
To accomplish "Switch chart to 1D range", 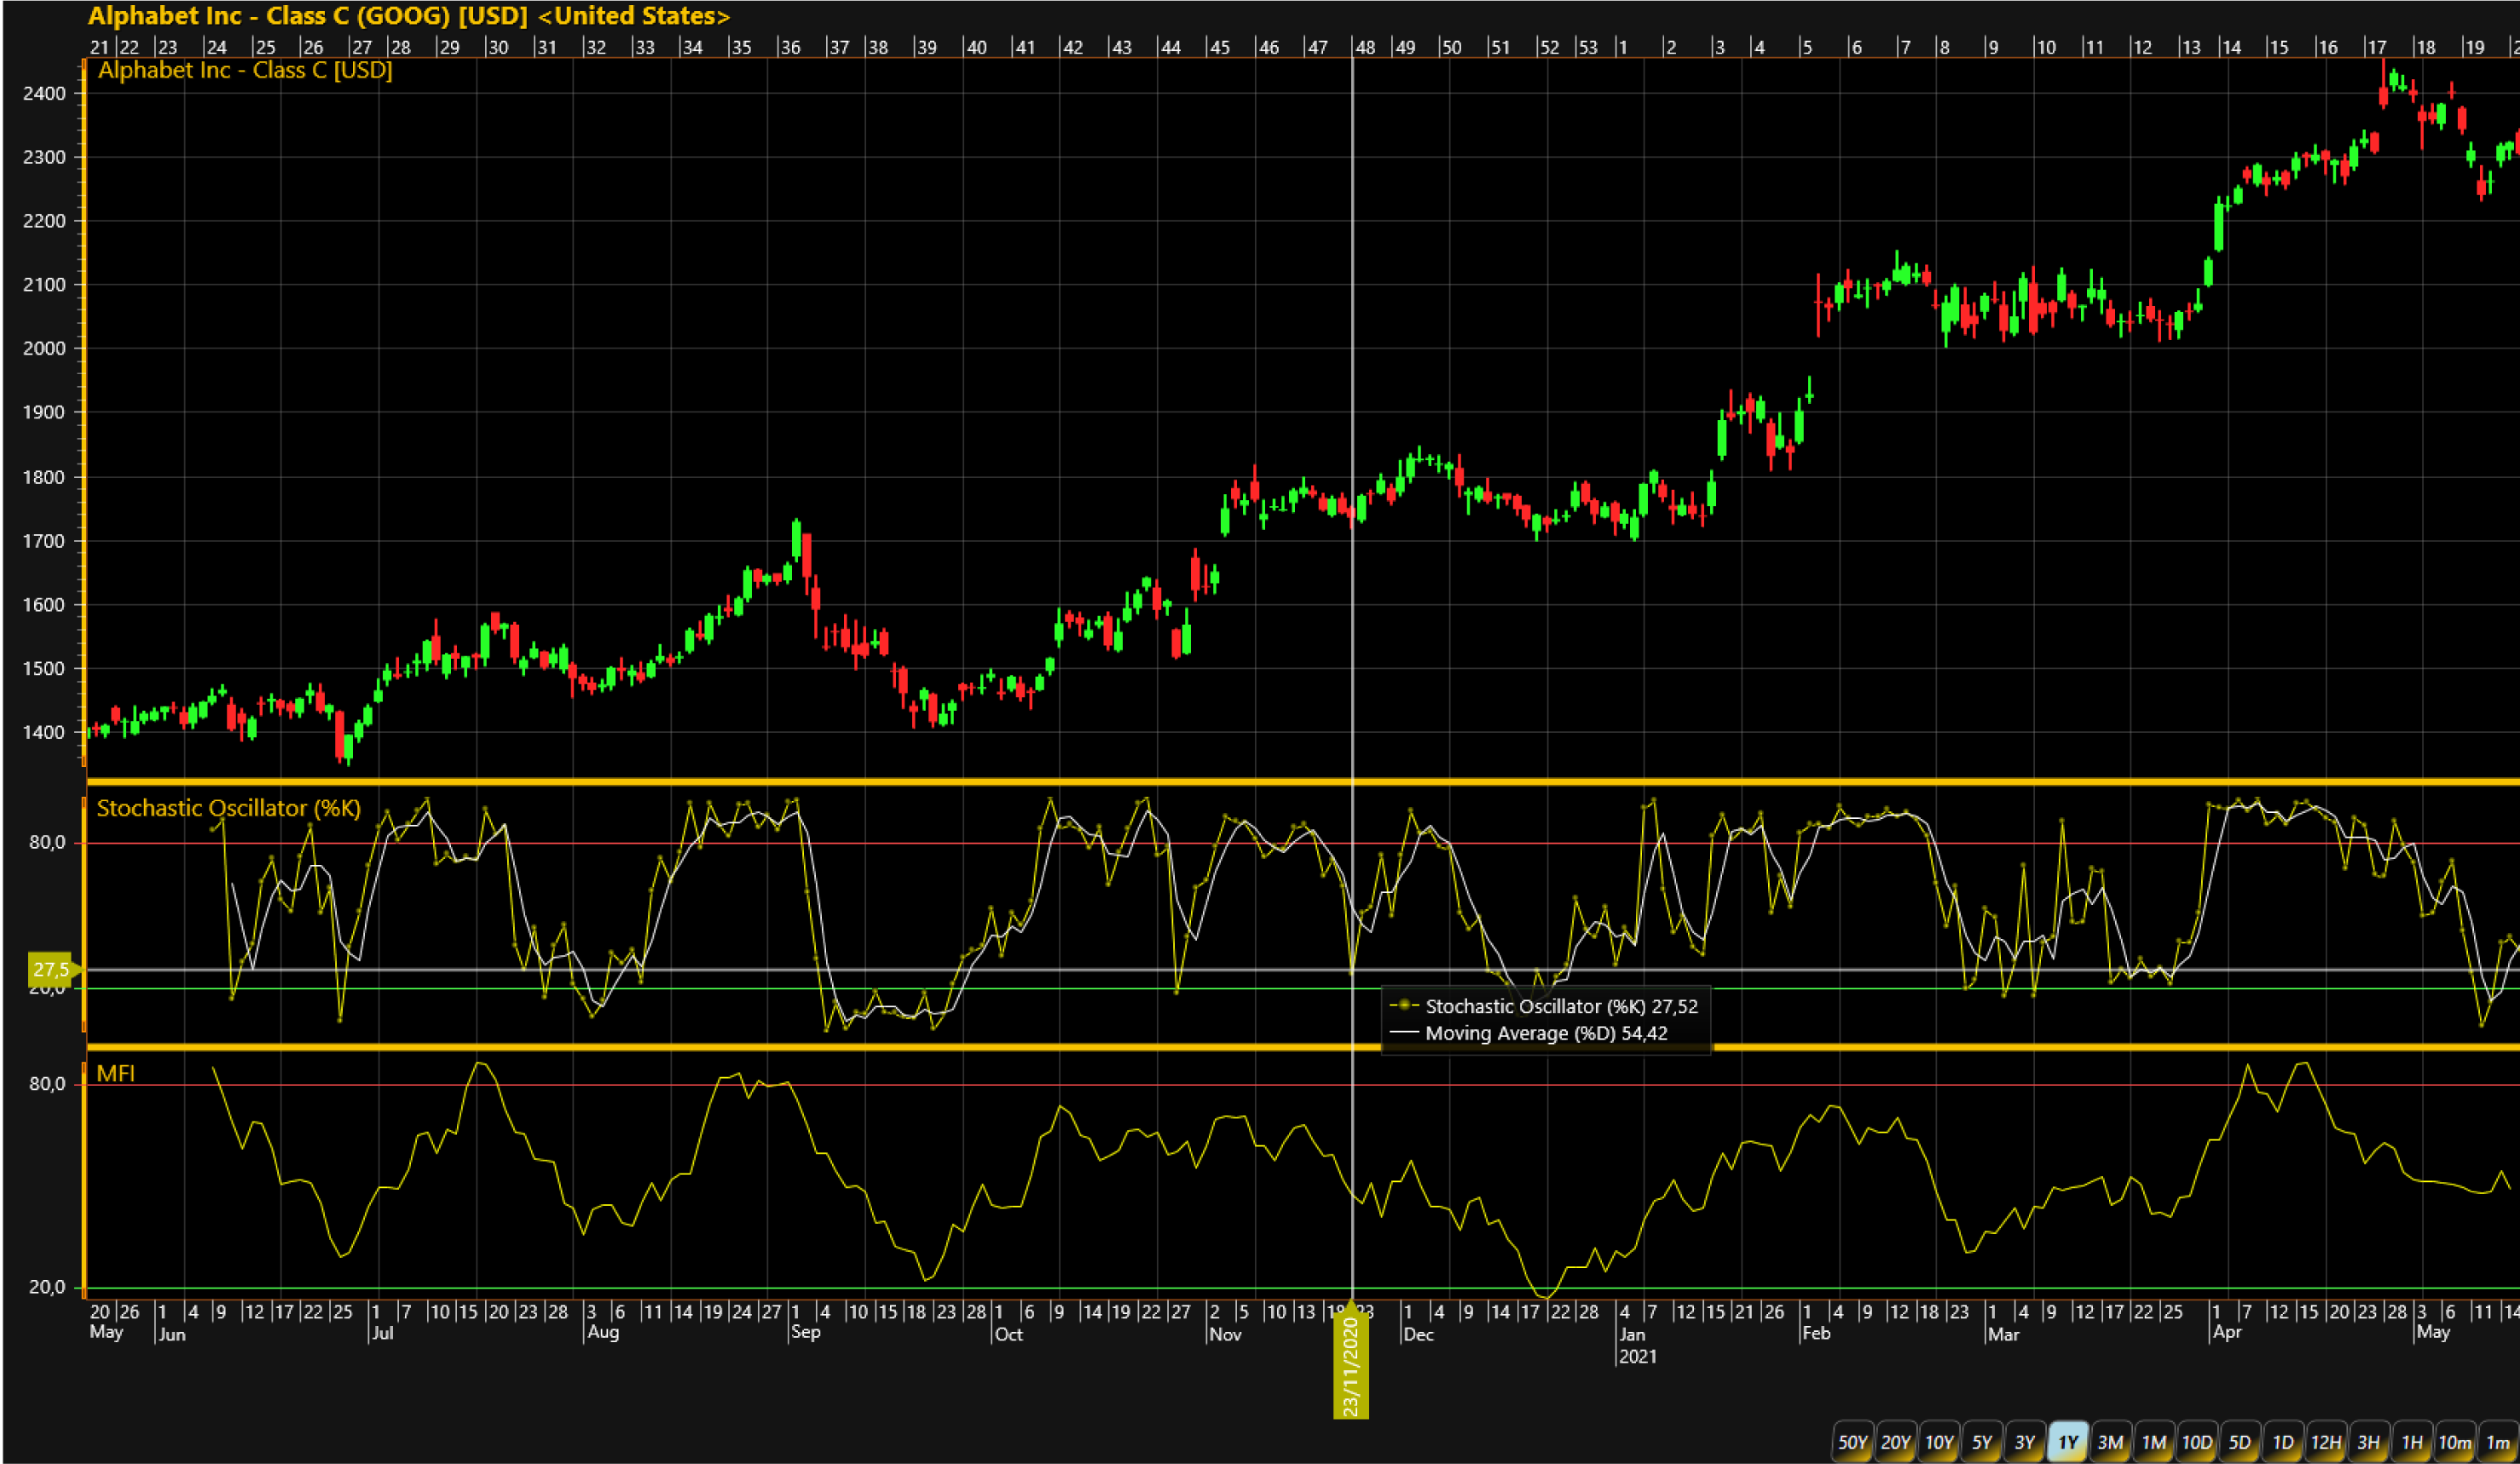I will [x=2283, y=1442].
